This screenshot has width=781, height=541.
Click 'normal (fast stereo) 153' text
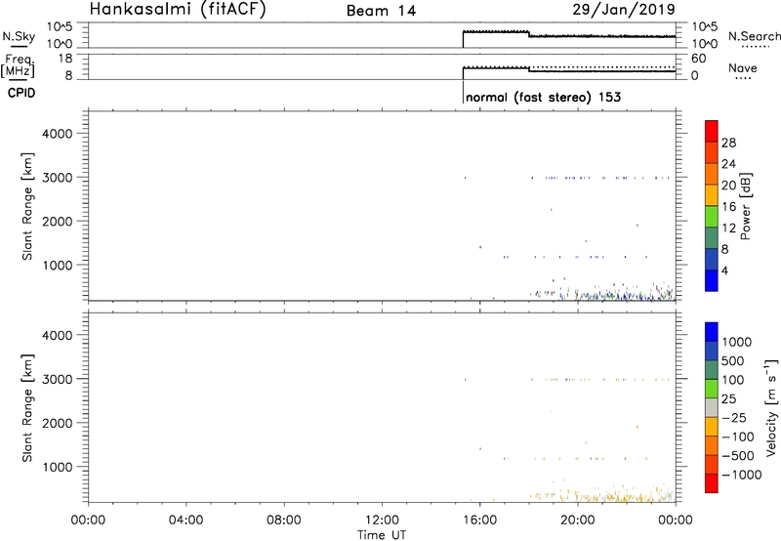[544, 97]
